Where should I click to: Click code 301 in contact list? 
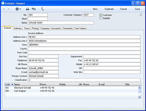point(7,88)
